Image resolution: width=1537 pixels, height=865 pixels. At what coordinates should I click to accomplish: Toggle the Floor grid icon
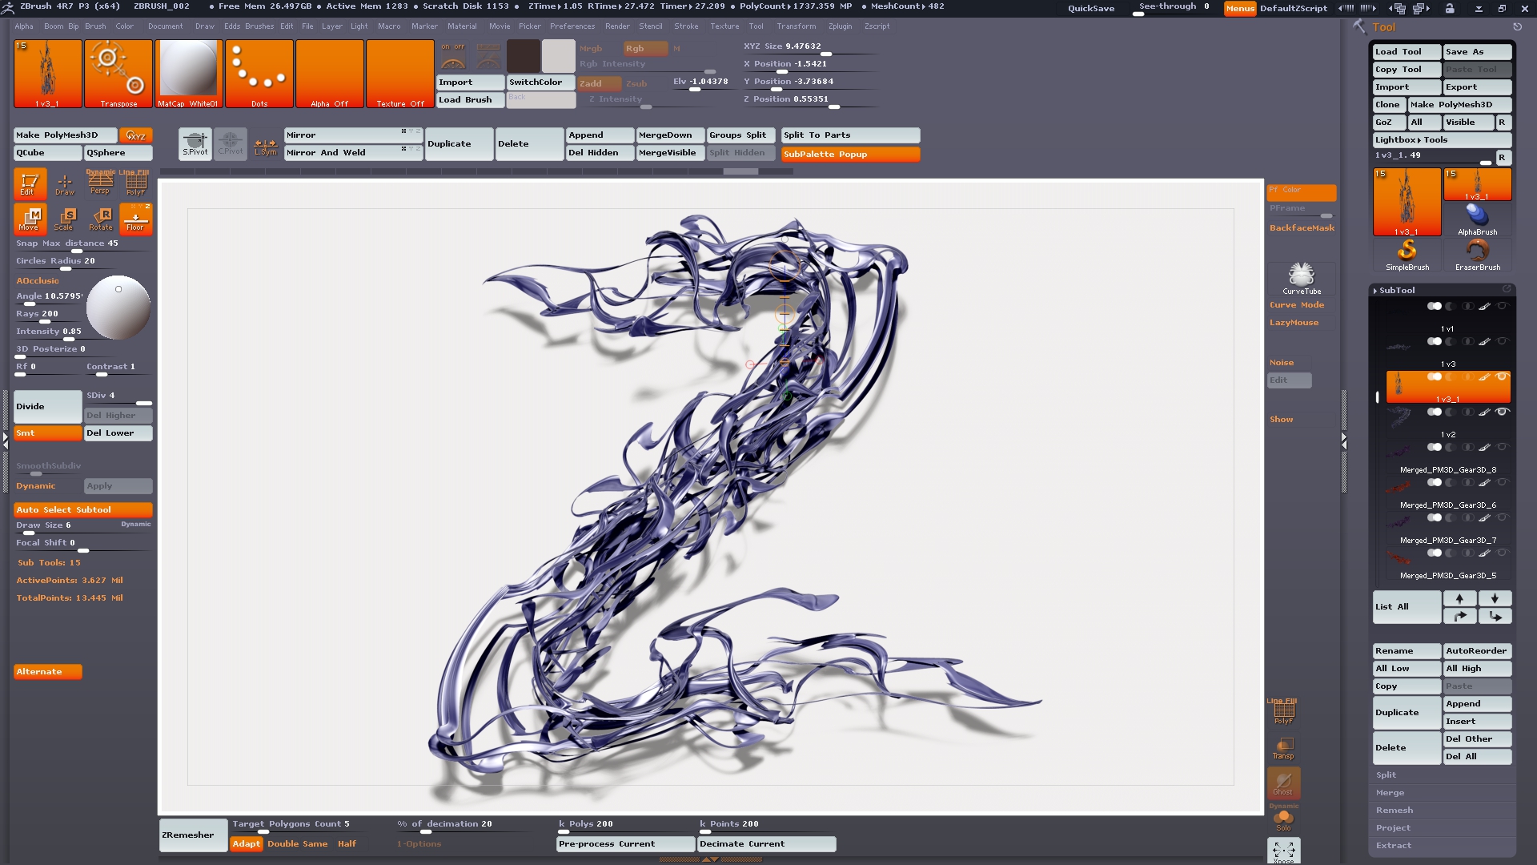135,217
